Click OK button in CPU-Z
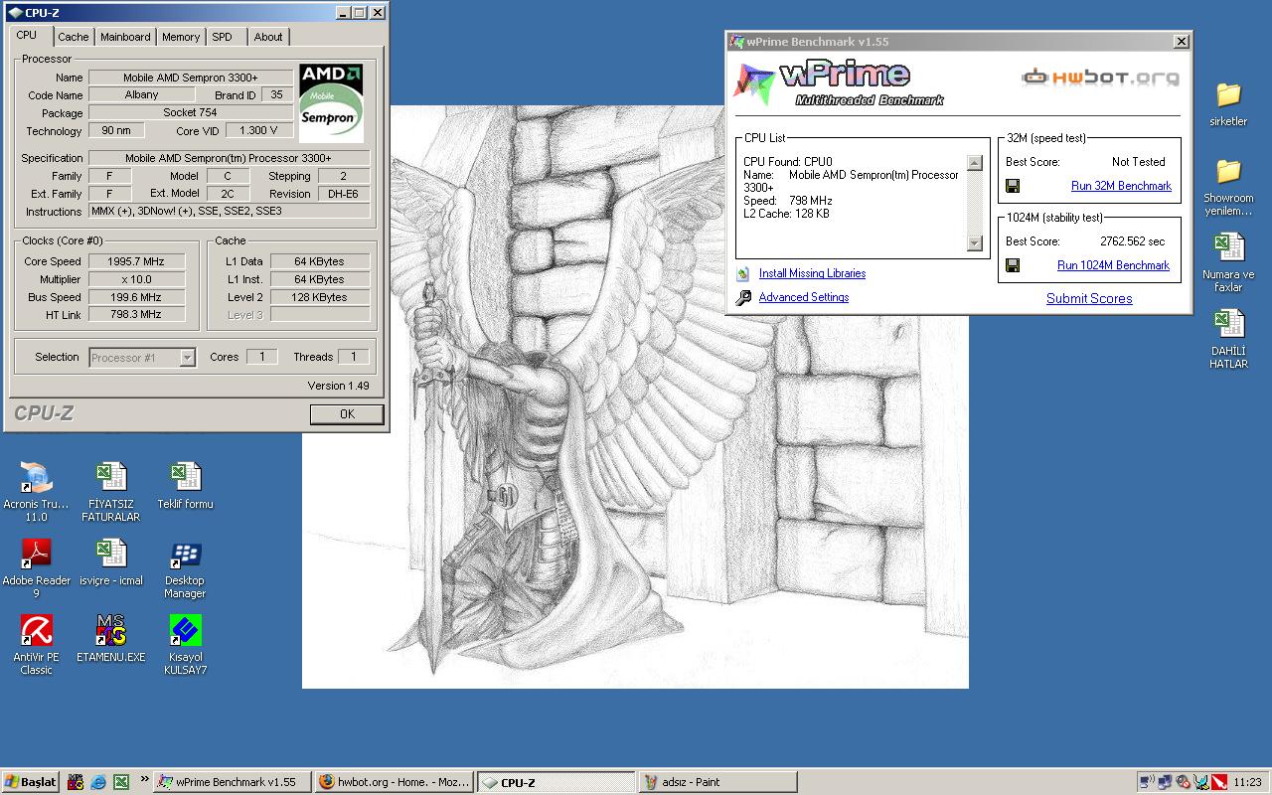This screenshot has width=1272, height=795. click(347, 414)
